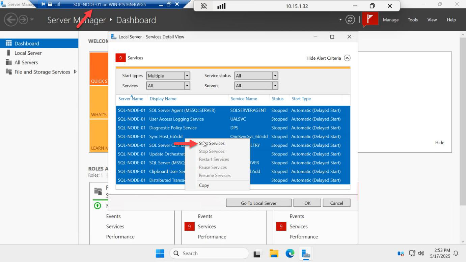This screenshot has width=466, height=262.
Task: Open the Tools menu
Action: [413, 20]
